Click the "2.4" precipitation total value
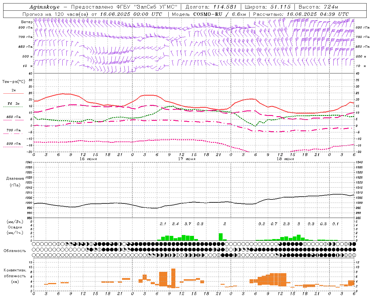This screenshot has width=371, height=296. 175,224
